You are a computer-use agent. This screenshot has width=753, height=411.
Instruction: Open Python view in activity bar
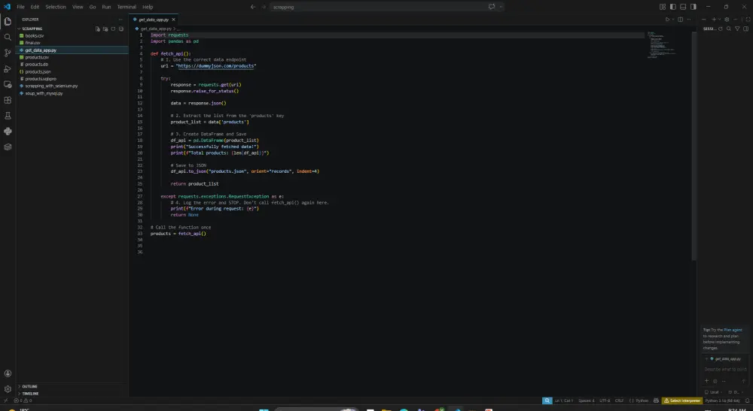click(8, 131)
